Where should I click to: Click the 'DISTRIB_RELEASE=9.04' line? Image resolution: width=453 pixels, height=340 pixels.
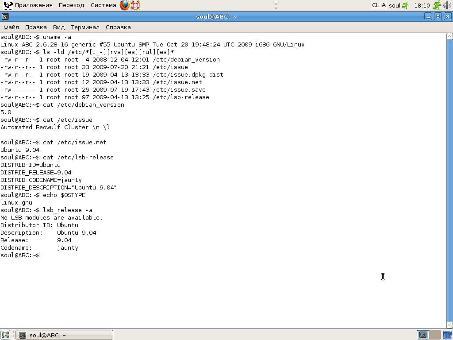point(36,172)
